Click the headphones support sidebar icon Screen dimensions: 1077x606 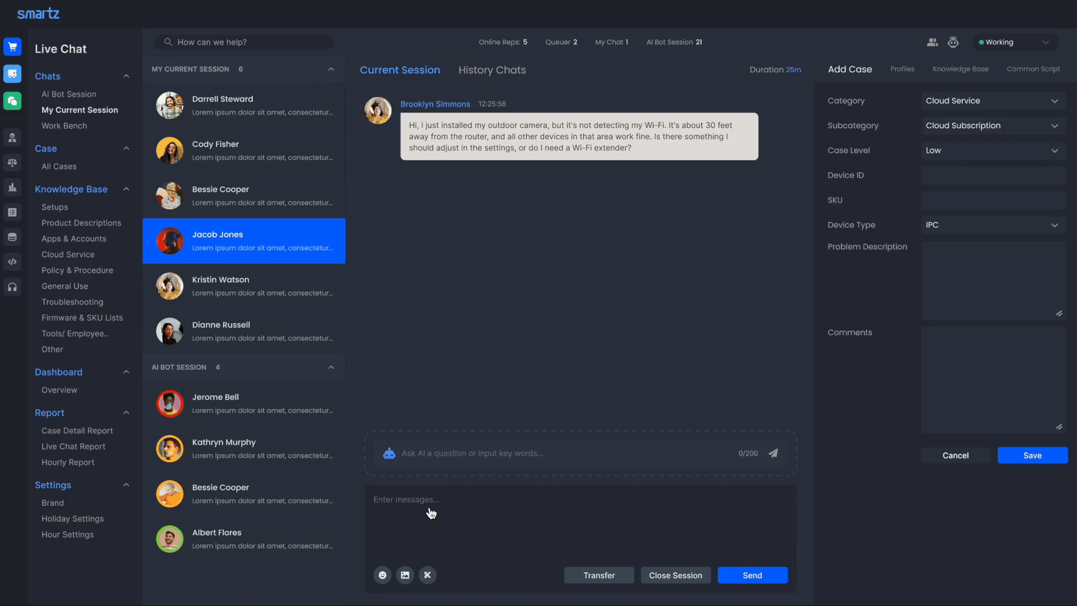click(12, 287)
